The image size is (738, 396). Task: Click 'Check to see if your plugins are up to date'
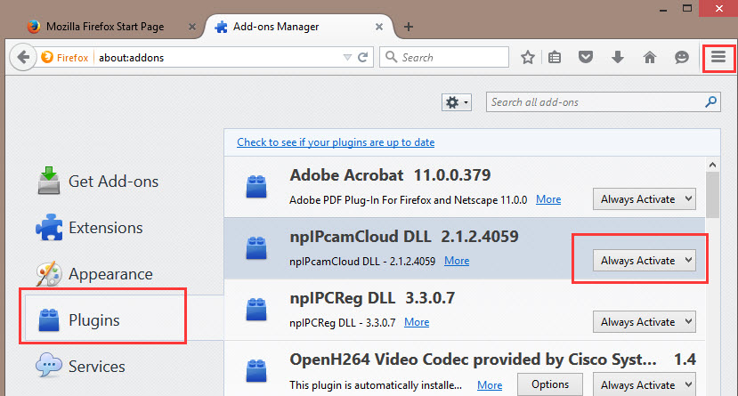tap(336, 142)
